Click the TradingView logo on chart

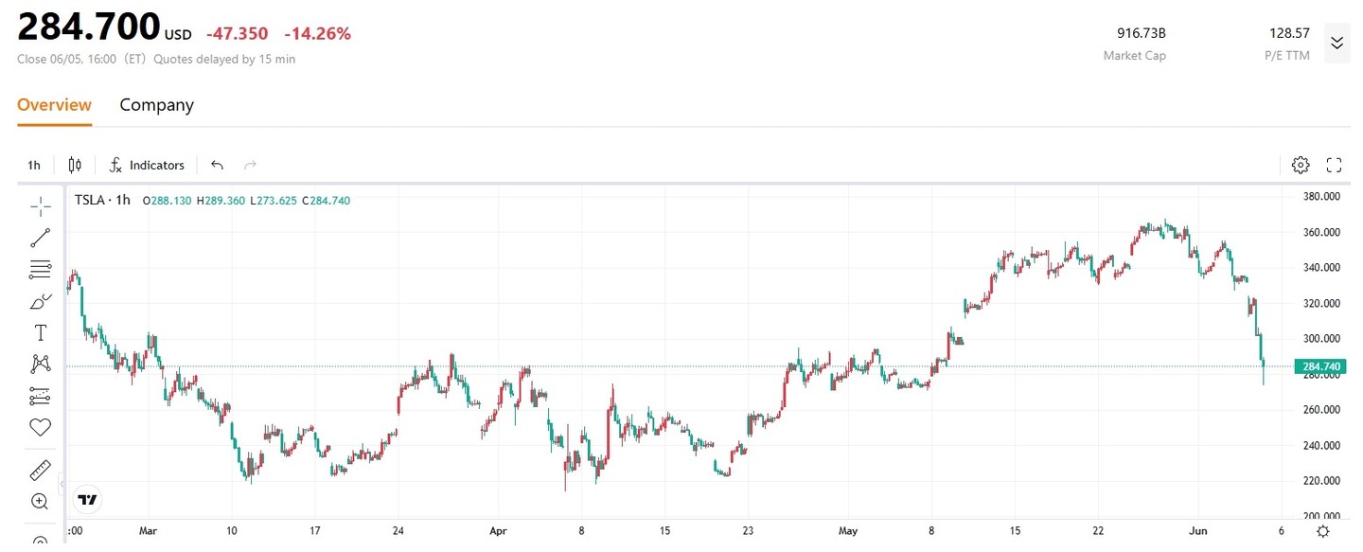[x=88, y=499]
